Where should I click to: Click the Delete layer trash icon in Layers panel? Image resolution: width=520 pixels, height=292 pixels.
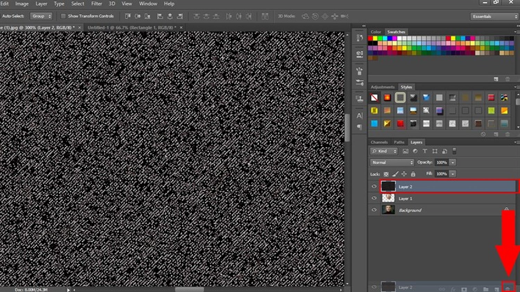pos(508,289)
